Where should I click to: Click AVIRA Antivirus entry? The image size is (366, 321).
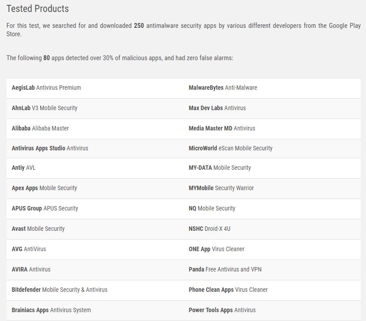pyautogui.click(x=31, y=269)
